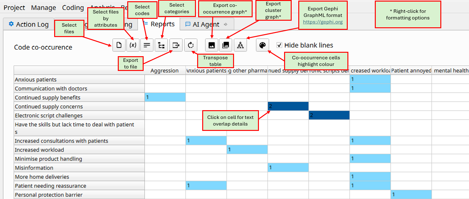Export the cluster graph images icon
The width and height of the screenshot is (469, 199).
click(226, 45)
